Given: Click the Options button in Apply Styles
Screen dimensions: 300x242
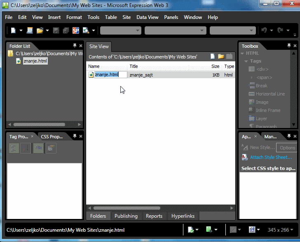Looking at the screenshot, I should coord(287,148).
